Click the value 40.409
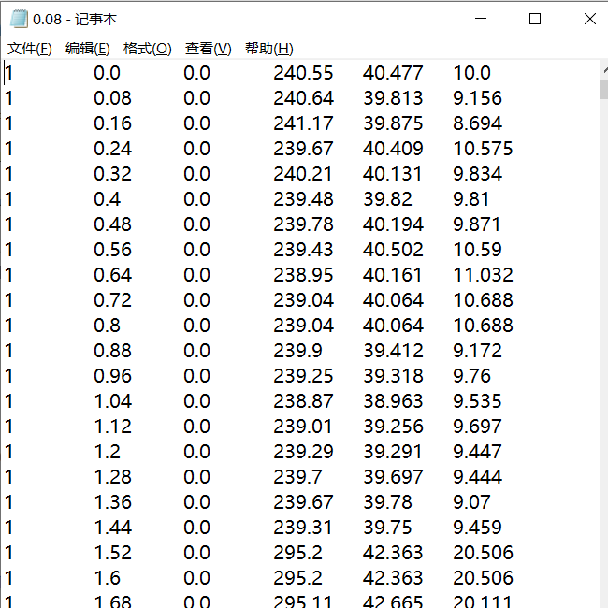Image resolution: width=608 pixels, height=608 pixels. (393, 149)
